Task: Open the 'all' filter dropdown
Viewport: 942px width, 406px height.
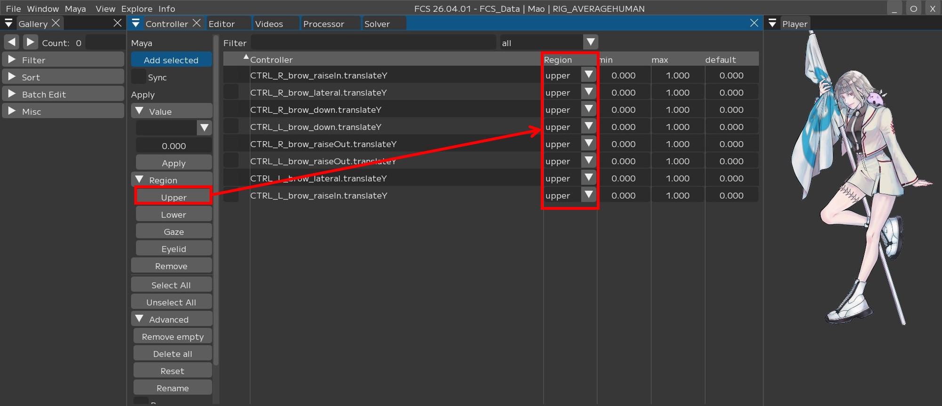Action: (590, 42)
